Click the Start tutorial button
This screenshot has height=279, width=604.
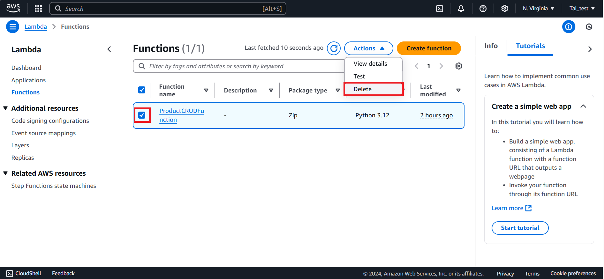520,228
